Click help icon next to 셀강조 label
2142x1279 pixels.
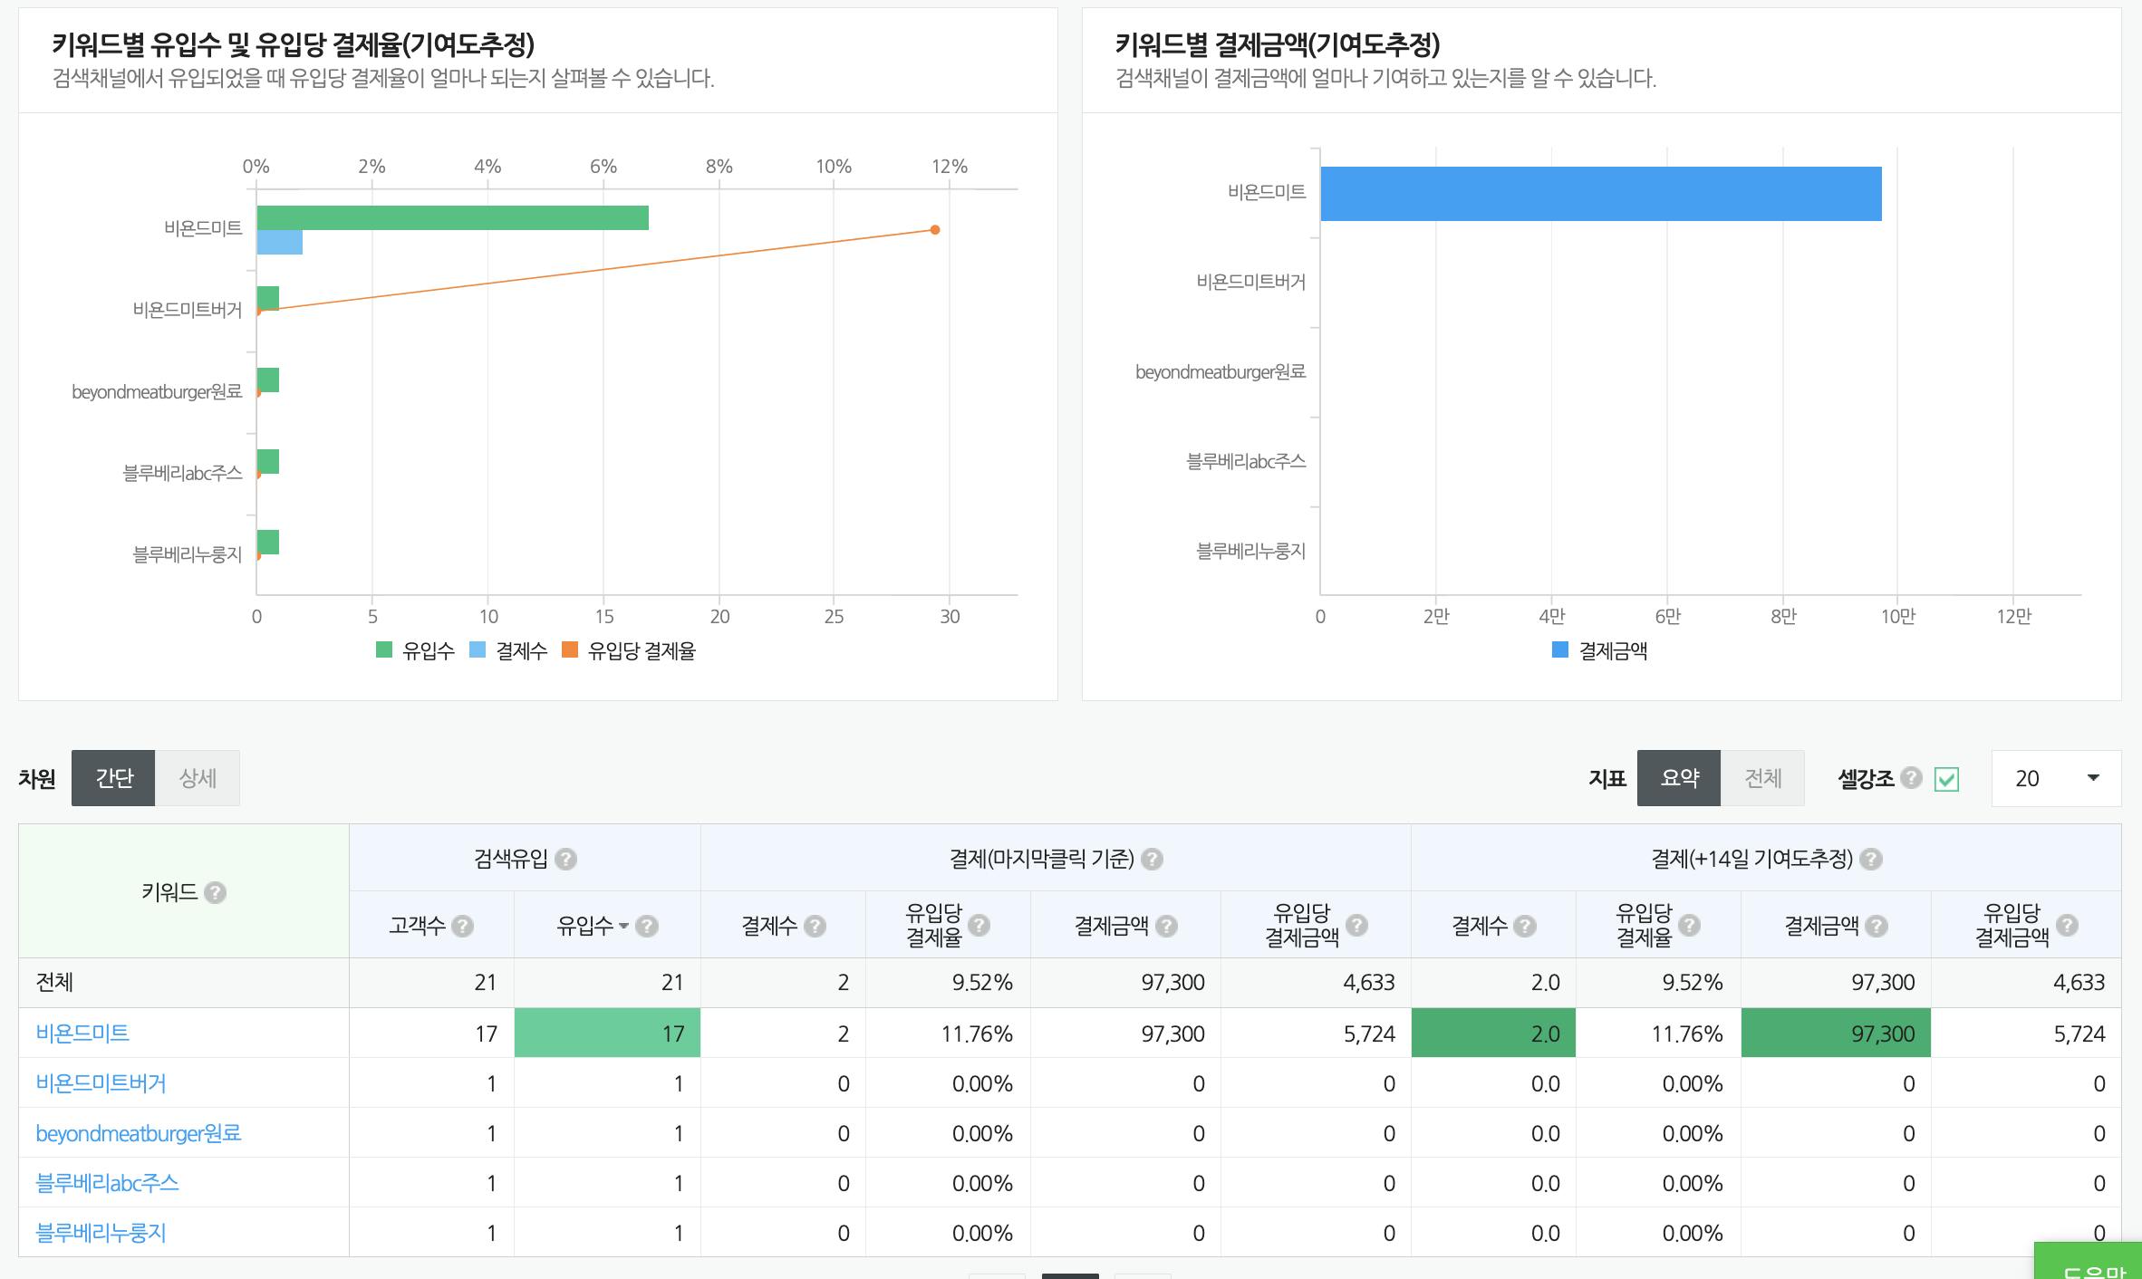(1911, 778)
